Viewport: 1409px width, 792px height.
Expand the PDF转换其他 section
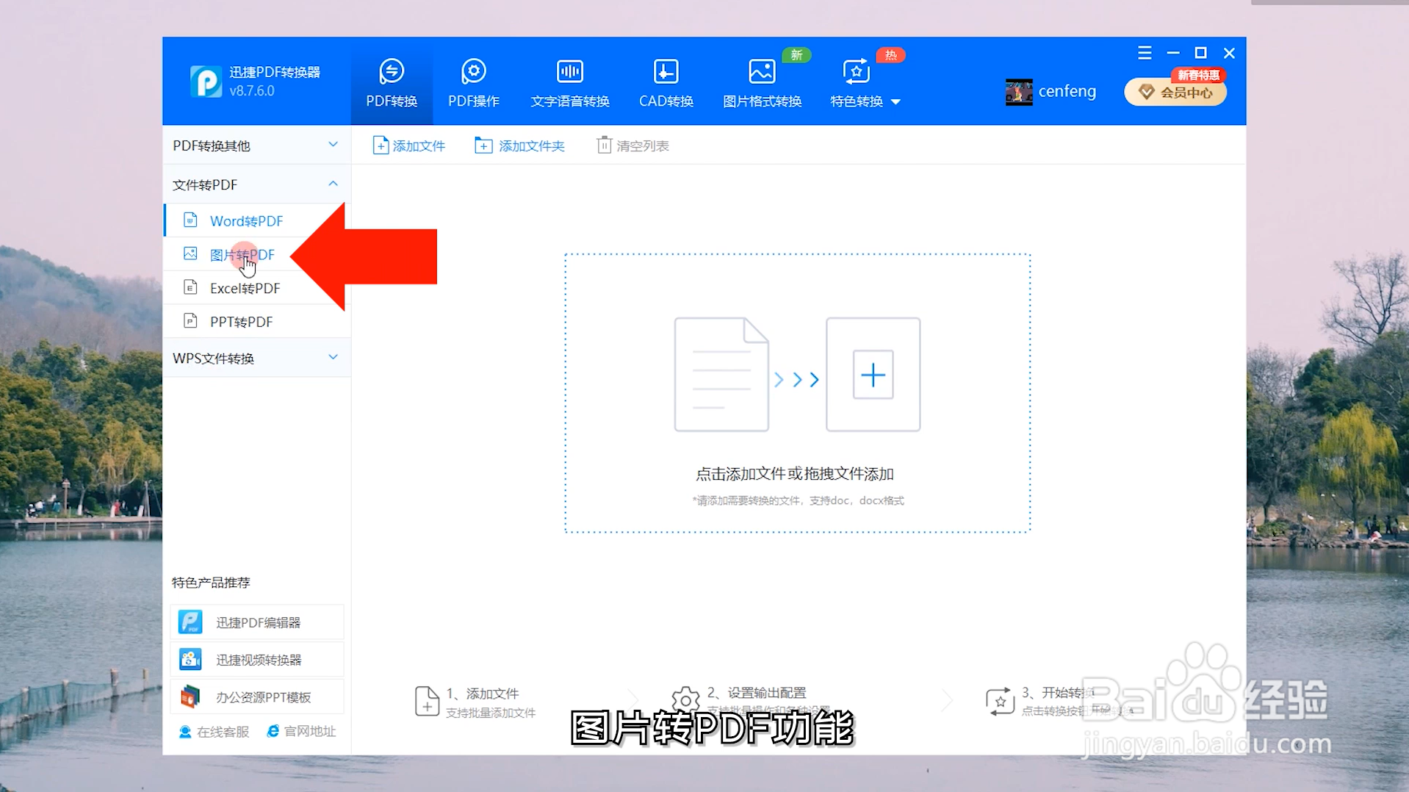tap(255, 145)
